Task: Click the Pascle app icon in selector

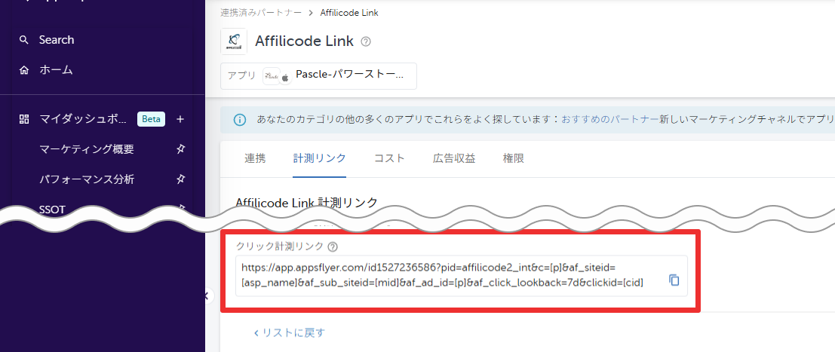Action: pos(272,76)
